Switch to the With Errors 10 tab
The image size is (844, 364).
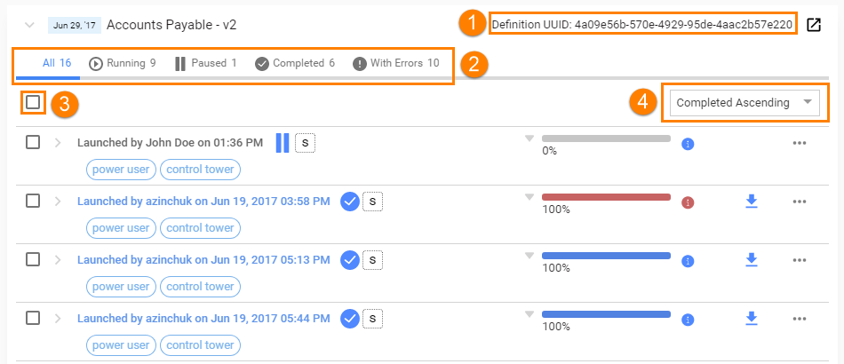click(x=396, y=63)
